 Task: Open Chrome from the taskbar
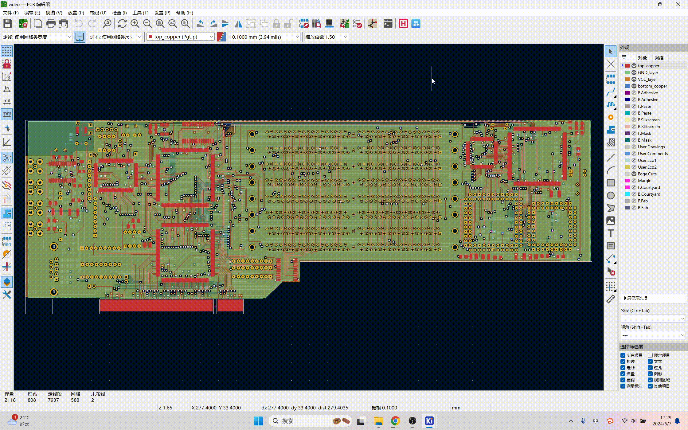point(395,421)
